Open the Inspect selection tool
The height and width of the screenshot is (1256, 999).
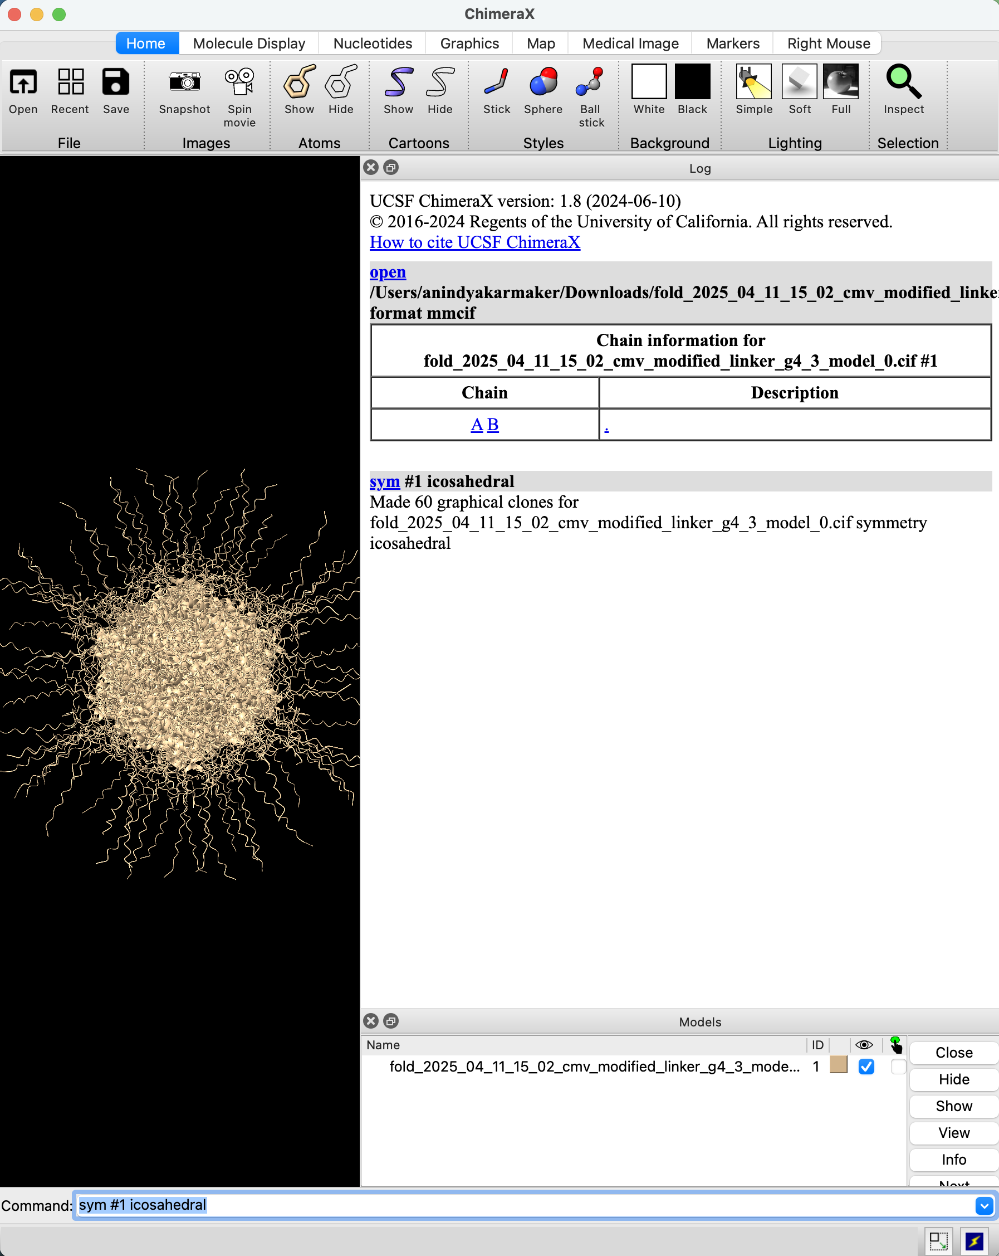click(903, 82)
